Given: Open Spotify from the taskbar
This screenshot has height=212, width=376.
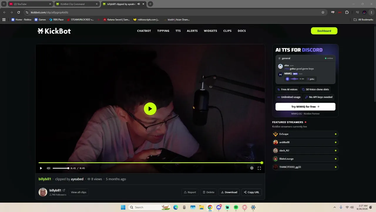Looking at the screenshot, I should [236, 207].
